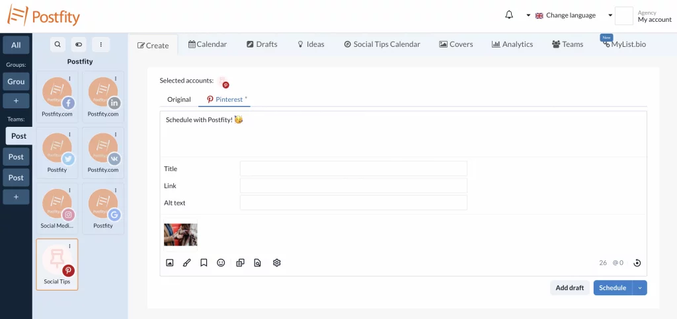Click the document preview icon in the post toolbar
677x319 pixels.
[257, 262]
